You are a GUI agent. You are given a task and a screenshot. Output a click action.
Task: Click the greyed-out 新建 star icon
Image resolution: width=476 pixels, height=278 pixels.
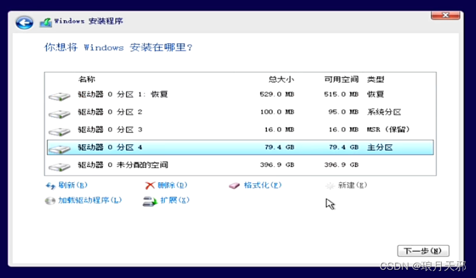[x=330, y=185]
